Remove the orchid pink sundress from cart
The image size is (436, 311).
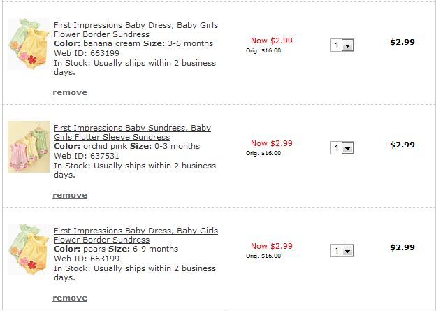click(70, 195)
